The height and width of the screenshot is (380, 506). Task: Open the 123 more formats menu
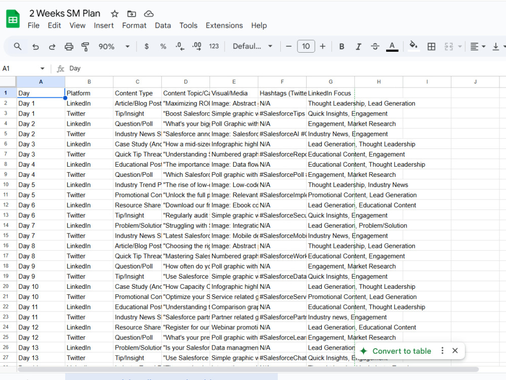(x=214, y=47)
